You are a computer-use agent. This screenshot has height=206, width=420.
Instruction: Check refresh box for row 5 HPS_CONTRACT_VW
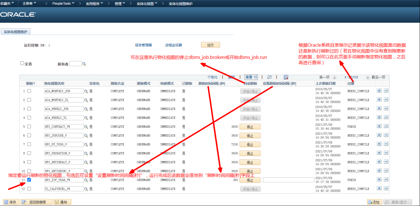pyautogui.click(x=29, y=126)
